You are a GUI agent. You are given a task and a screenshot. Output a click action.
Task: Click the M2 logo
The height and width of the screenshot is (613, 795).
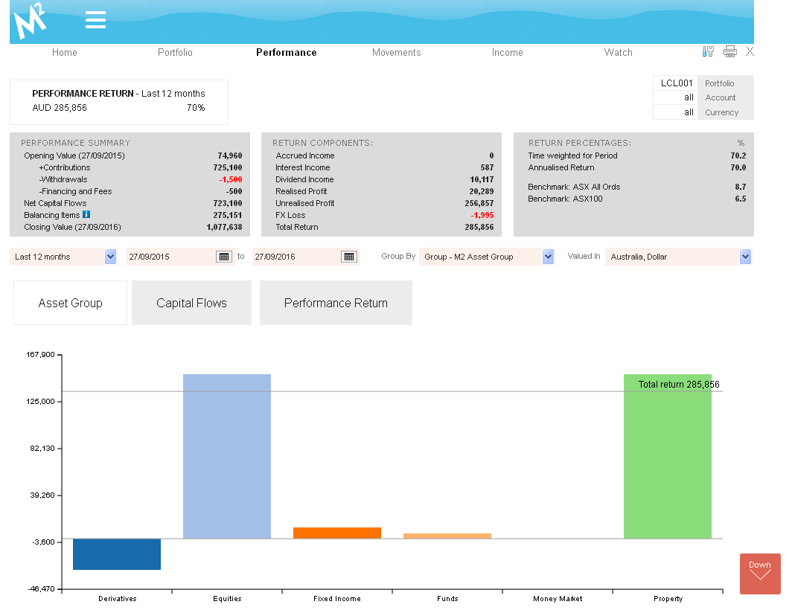coord(31,21)
